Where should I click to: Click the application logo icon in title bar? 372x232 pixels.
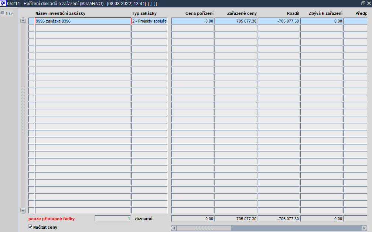[x=3, y=3]
